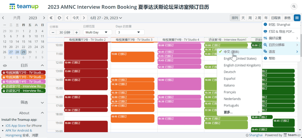Toggle 访谈室2号 Interview Room 2 calendar
This screenshot has width=302, height=138.
[x=24, y=90]
